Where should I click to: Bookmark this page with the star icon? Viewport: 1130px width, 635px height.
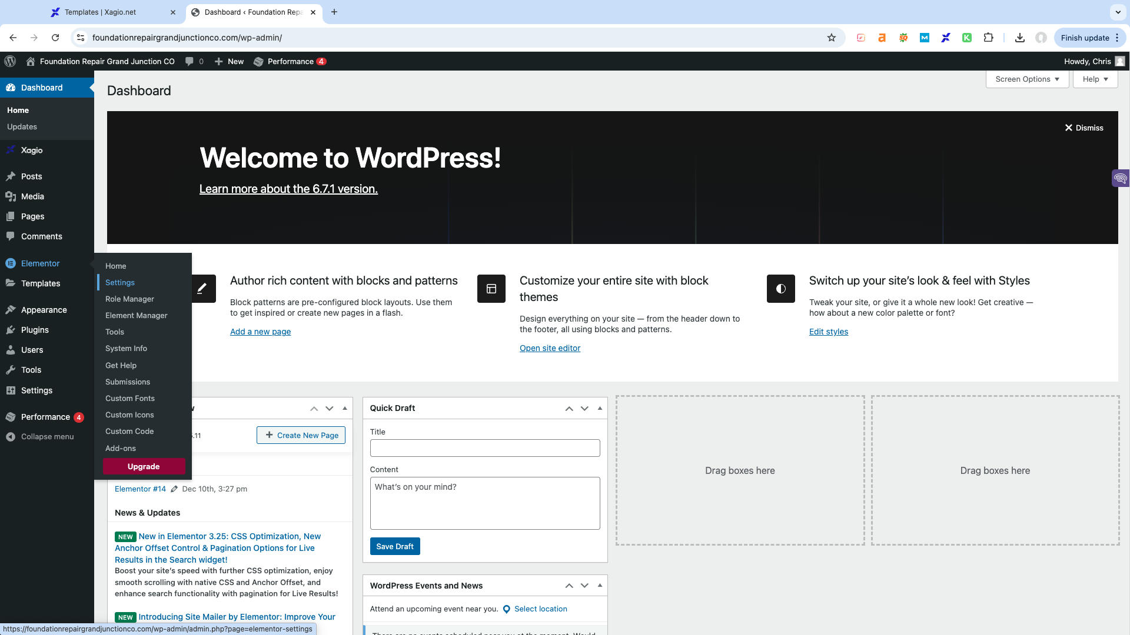click(832, 38)
